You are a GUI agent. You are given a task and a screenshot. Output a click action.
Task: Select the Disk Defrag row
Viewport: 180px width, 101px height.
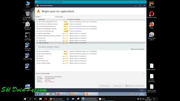(x=91, y=38)
